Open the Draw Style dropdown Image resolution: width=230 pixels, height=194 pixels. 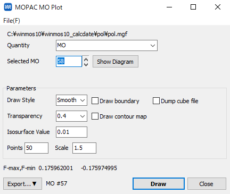coord(71,100)
